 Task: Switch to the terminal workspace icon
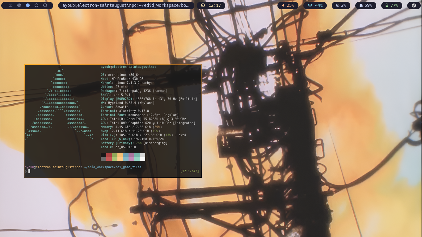point(11,6)
